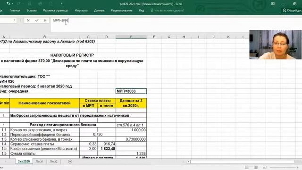
Task: Click header cell 'в МРП'
Action: pos(88,106)
